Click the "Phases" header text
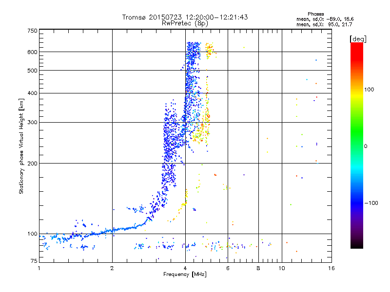The height and width of the screenshot is (292, 390). click(x=315, y=14)
